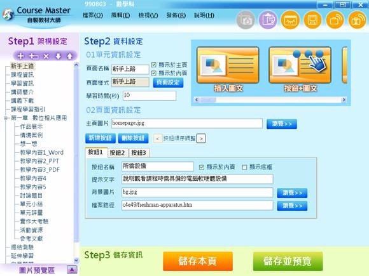The height and width of the screenshot is (276, 369).
Task: Click the orange floppy disk save icon
Action: 312,20
